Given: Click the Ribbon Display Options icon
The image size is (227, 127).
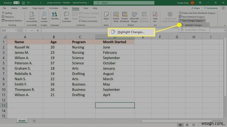Looking at the screenshot, I should pos(200,3).
